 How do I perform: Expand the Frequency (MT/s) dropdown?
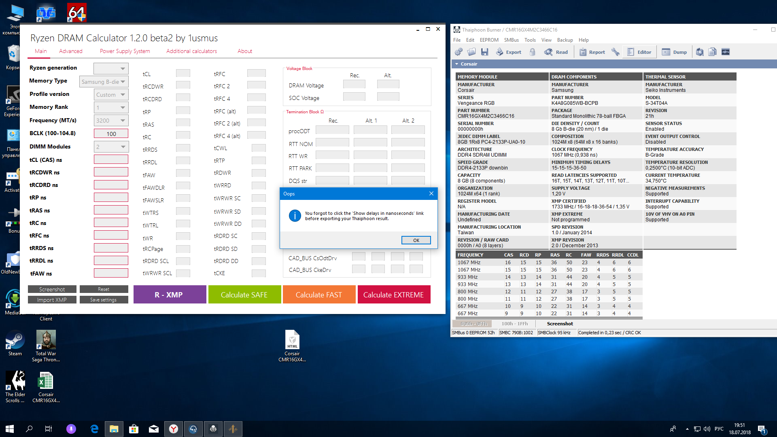[111, 121]
